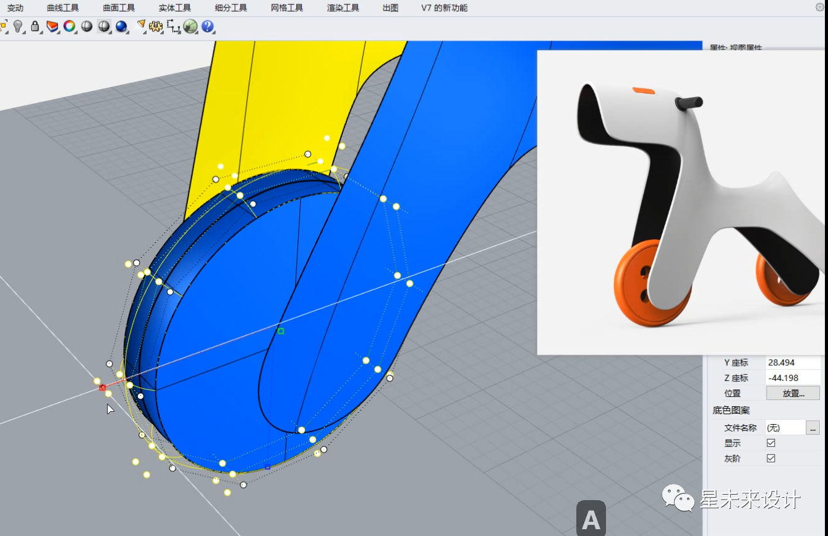Viewport: 828px width, 536px height.
Task: Click the padlock lock objects icon
Action: [x=35, y=26]
